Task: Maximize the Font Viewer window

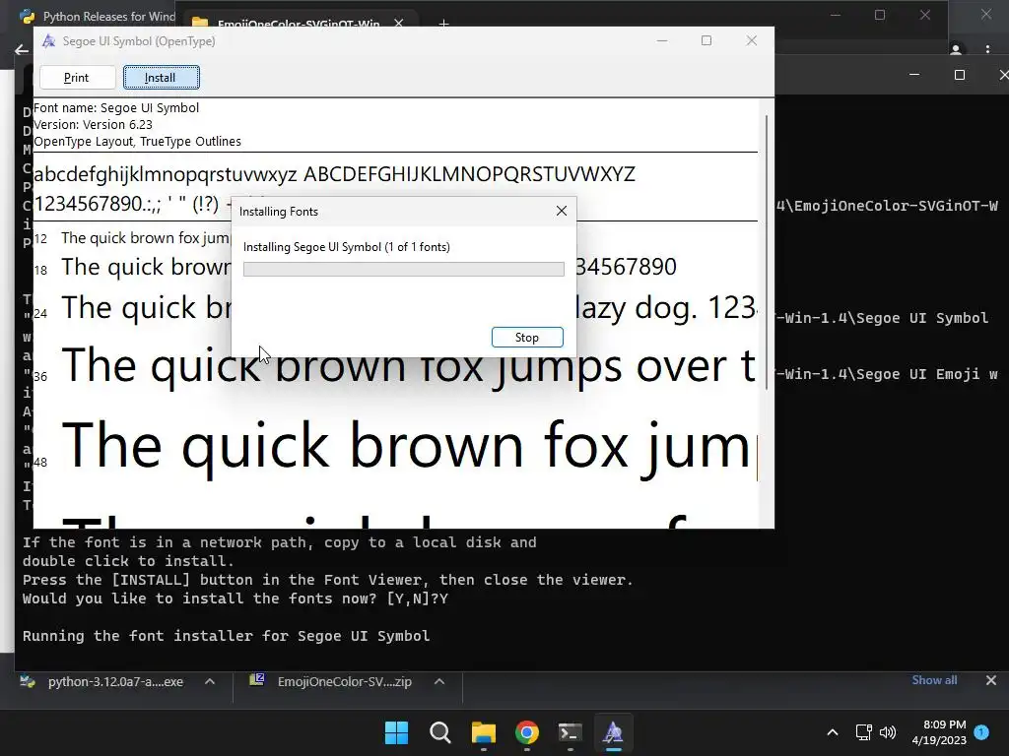Action: coord(706,40)
